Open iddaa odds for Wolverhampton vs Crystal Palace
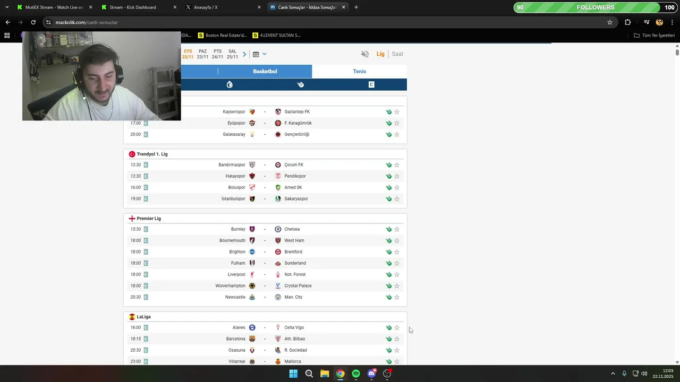 tap(389, 286)
